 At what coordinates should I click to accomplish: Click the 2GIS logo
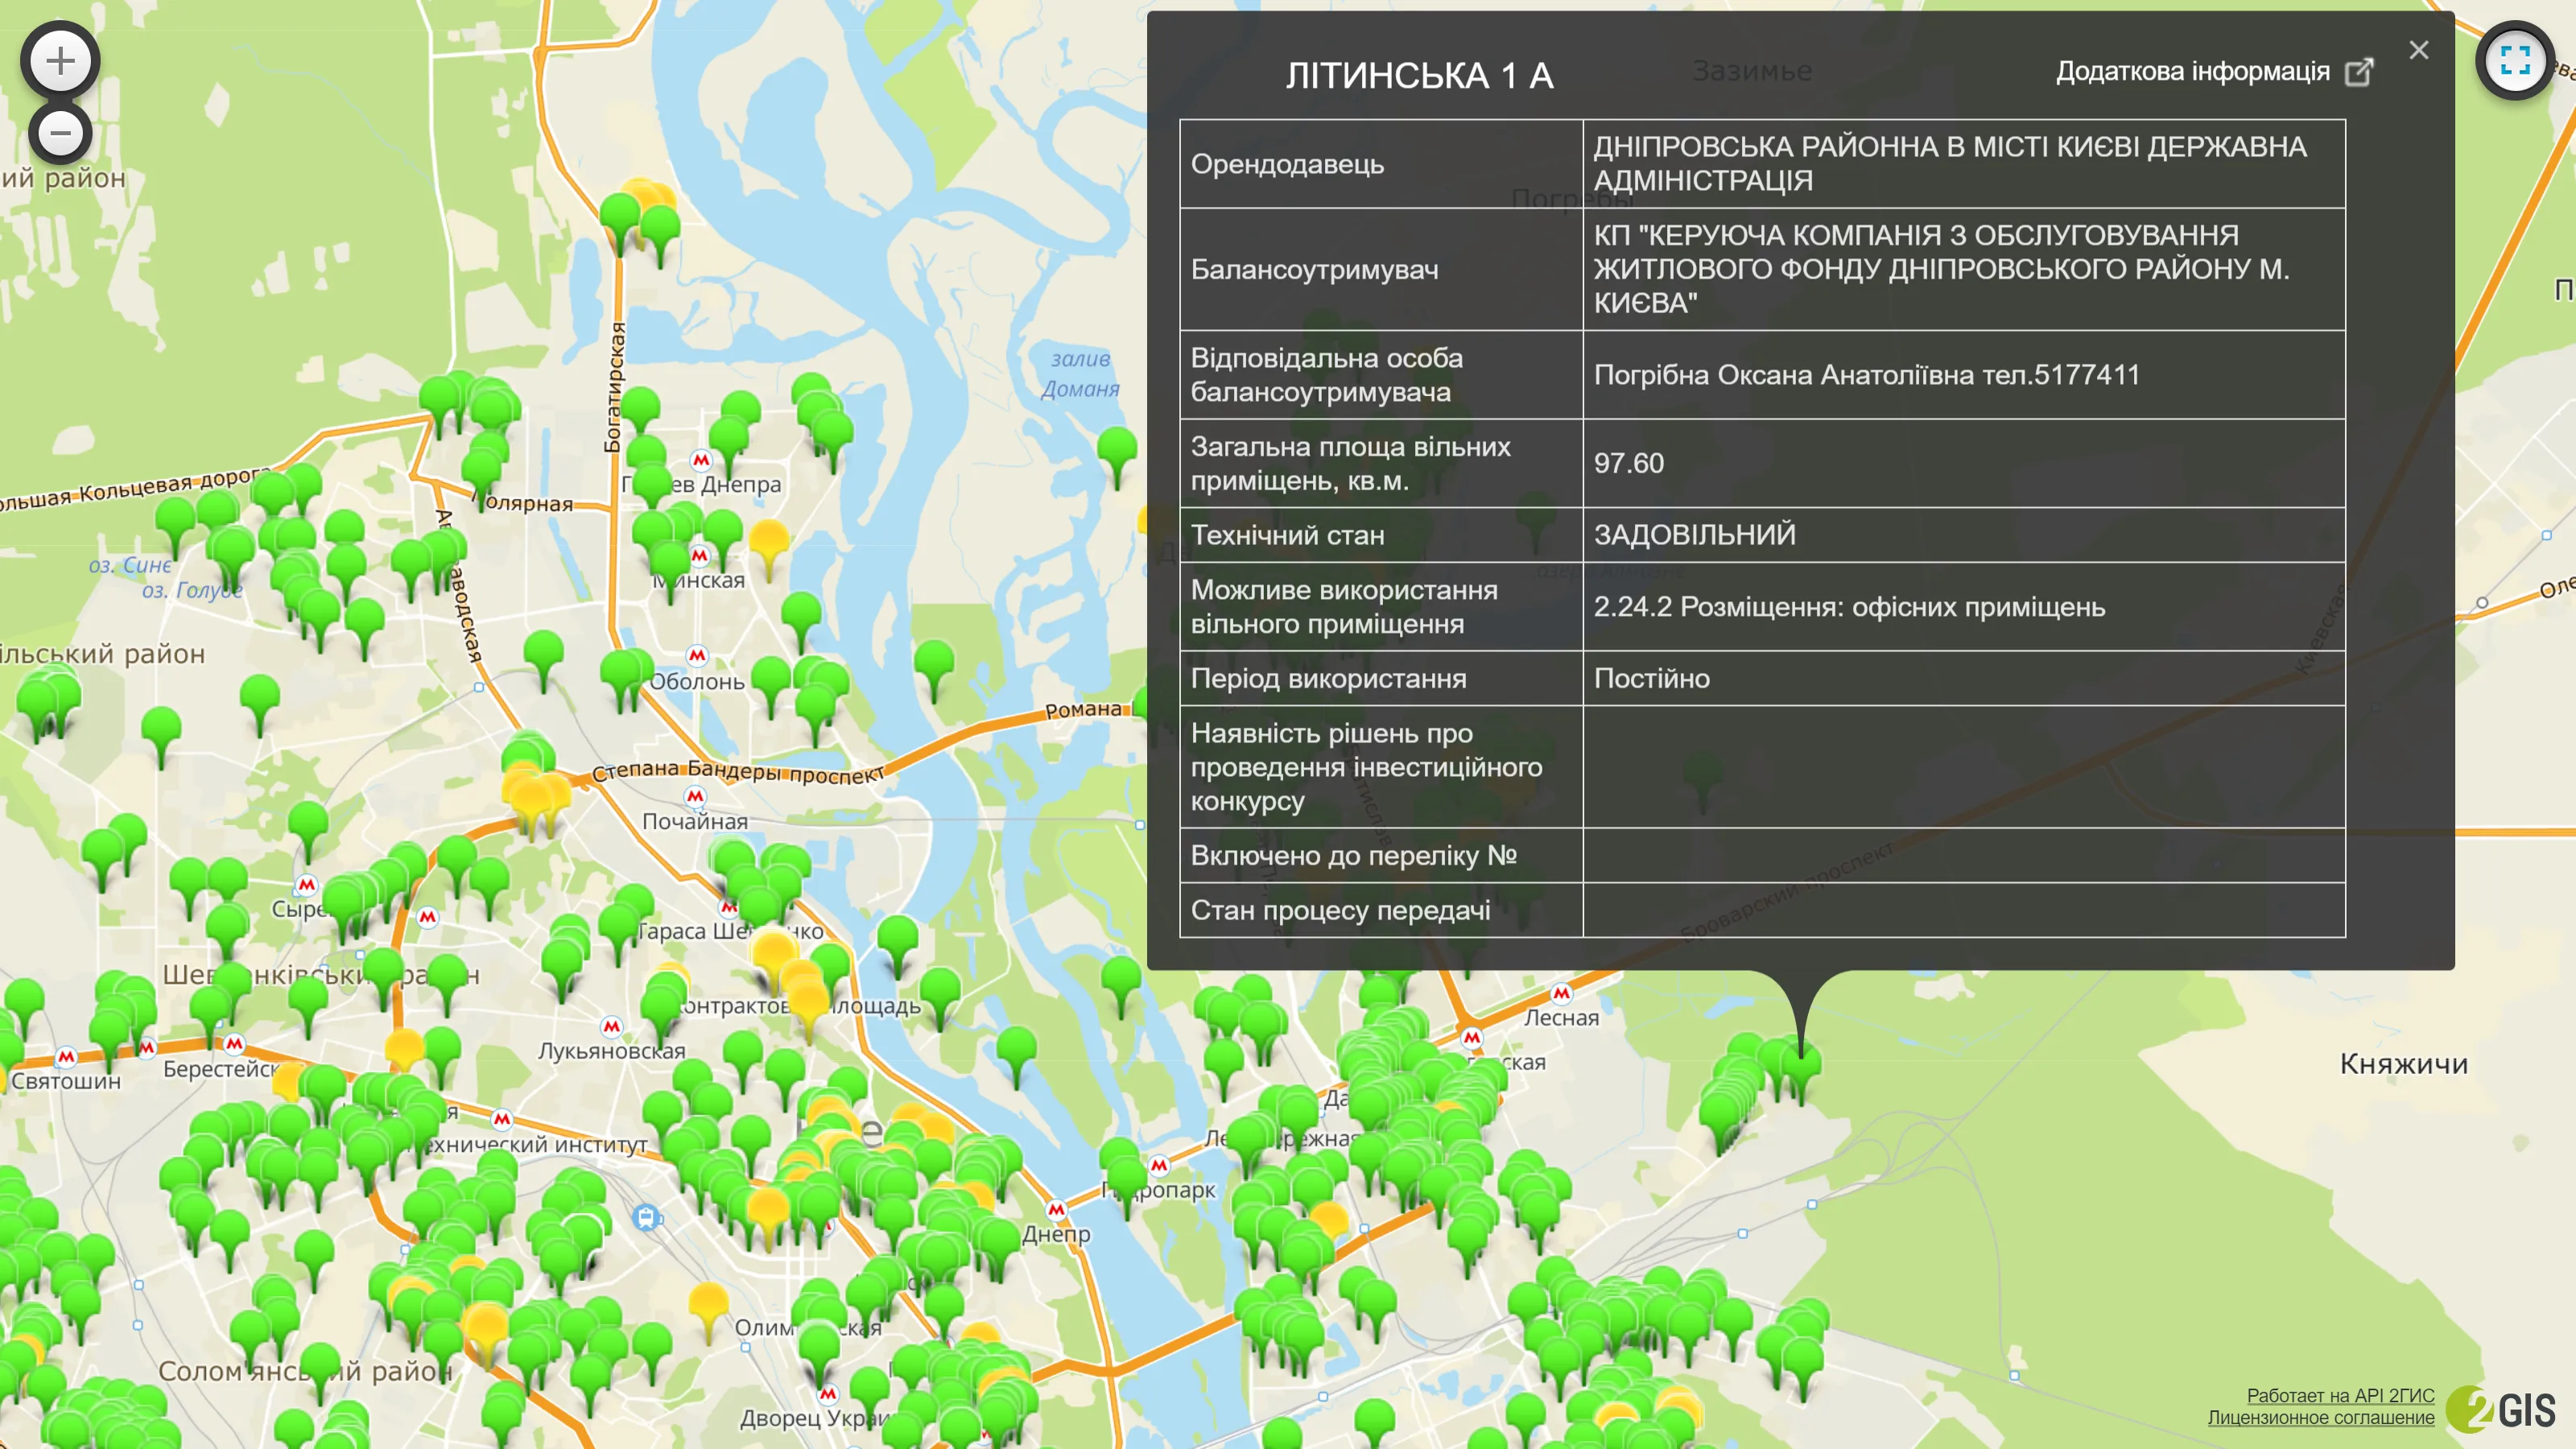[2502, 1409]
